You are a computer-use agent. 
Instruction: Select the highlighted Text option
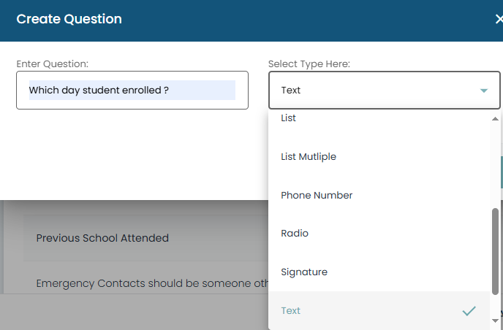pos(291,311)
